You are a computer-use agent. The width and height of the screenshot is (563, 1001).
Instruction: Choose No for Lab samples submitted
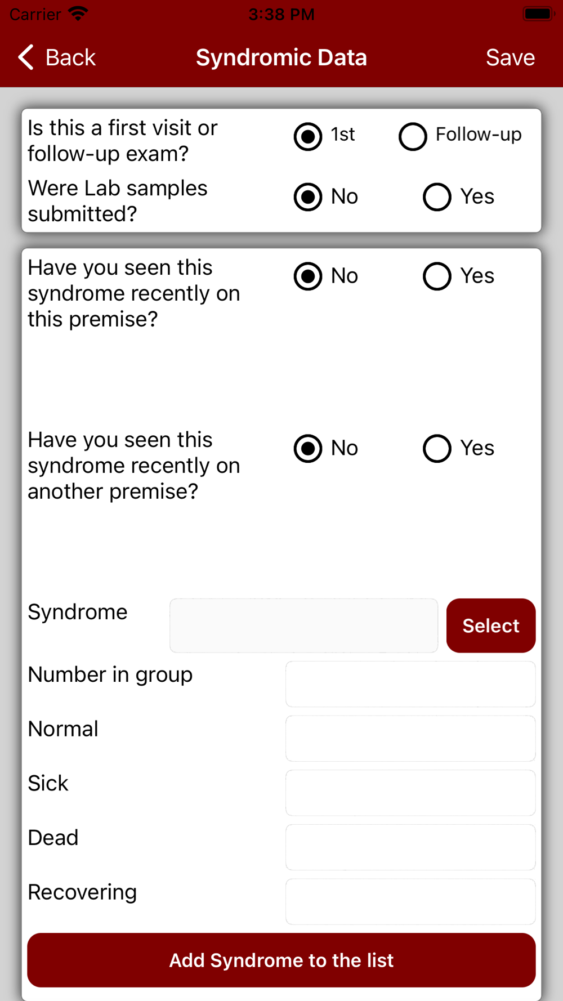tap(308, 197)
